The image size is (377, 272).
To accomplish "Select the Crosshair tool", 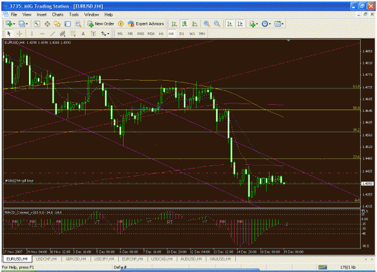I will [x=20, y=34].
